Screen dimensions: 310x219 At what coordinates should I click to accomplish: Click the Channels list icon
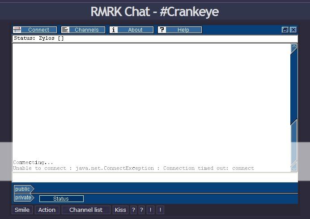click(x=65, y=30)
